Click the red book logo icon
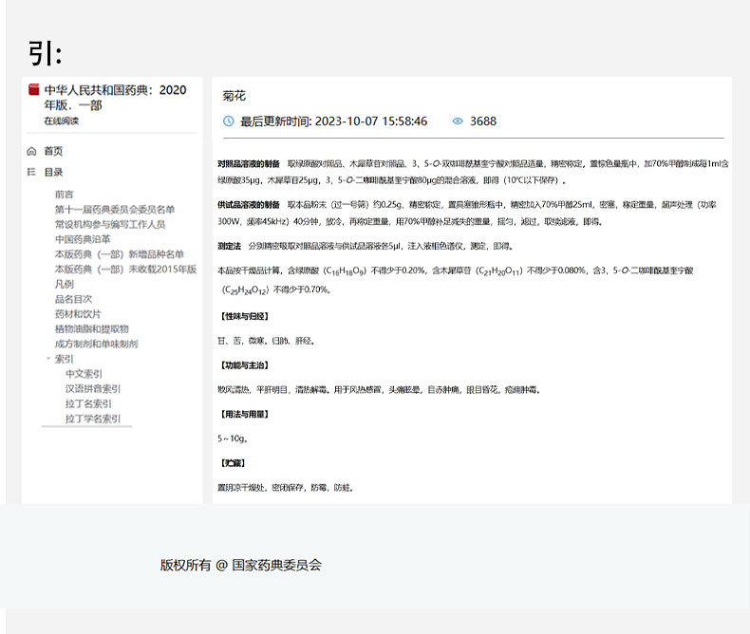 point(33,91)
